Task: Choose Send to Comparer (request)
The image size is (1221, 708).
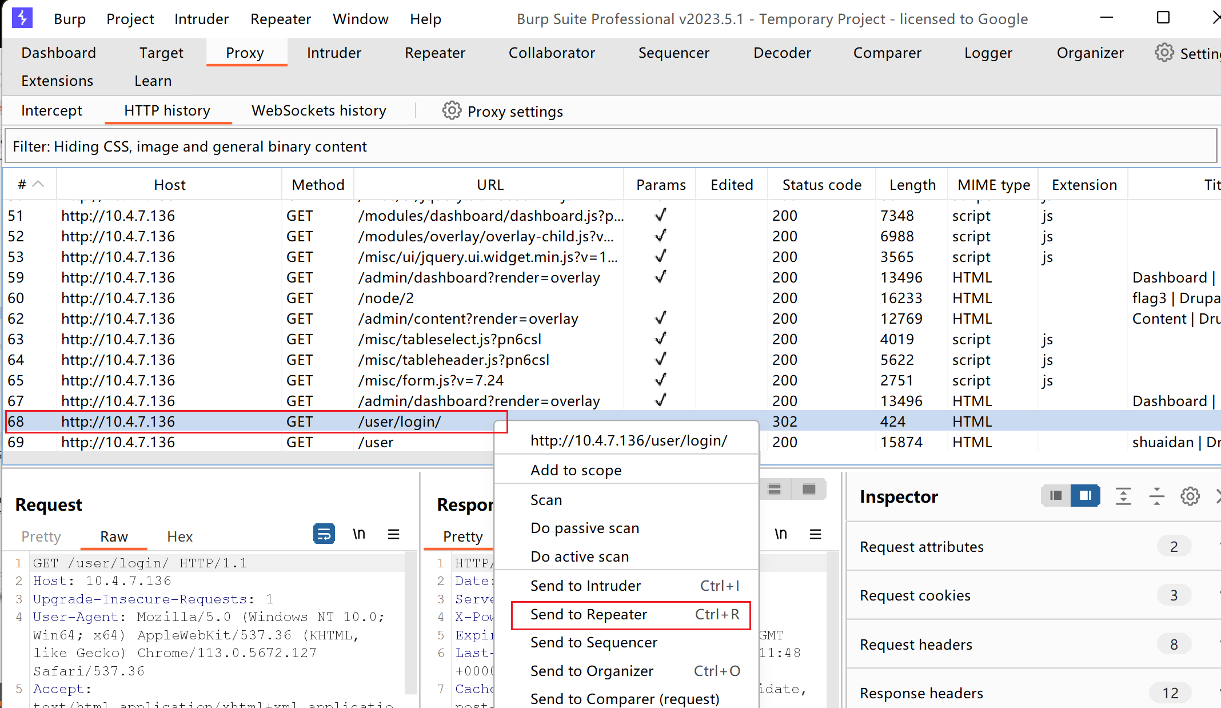Action: 626,698
